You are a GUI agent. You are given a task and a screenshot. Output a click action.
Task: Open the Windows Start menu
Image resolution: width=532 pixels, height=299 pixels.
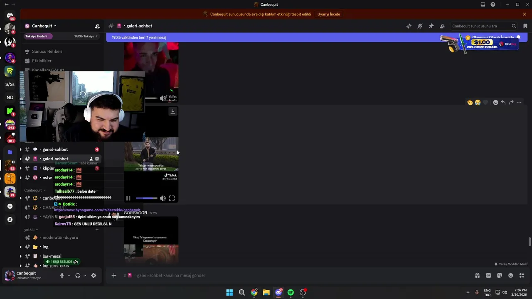tap(229, 292)
